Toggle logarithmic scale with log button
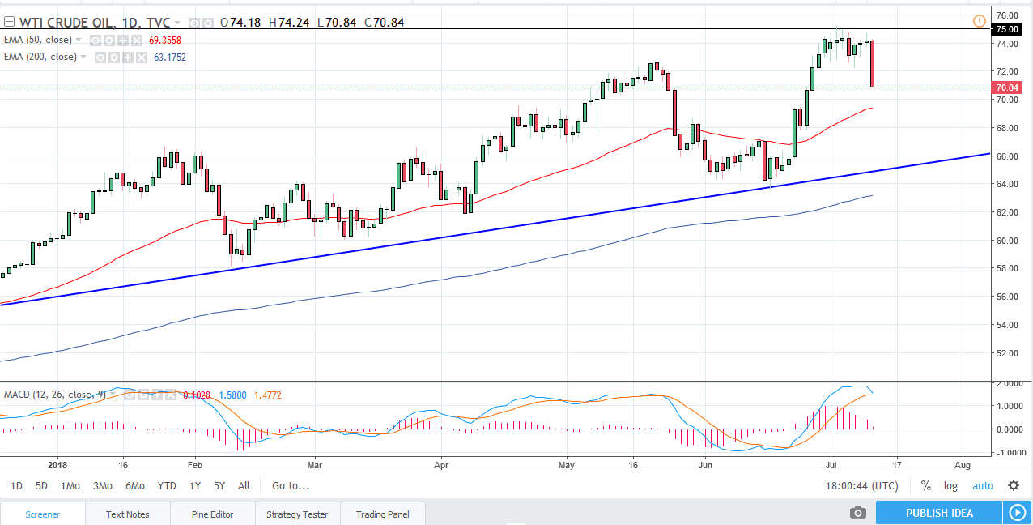This screenshot has height=525, width=1033. click(x=950, y=485)
